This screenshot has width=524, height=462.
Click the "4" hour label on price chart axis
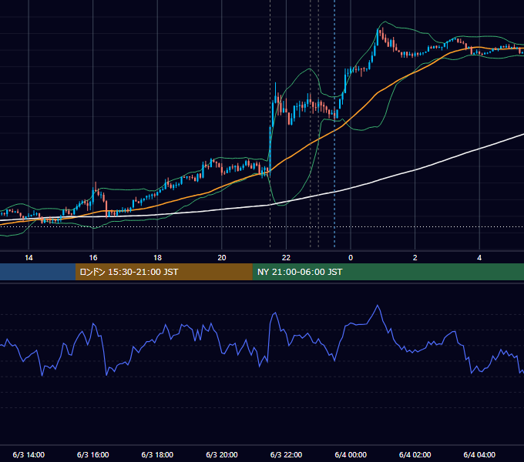coord(479,258)
